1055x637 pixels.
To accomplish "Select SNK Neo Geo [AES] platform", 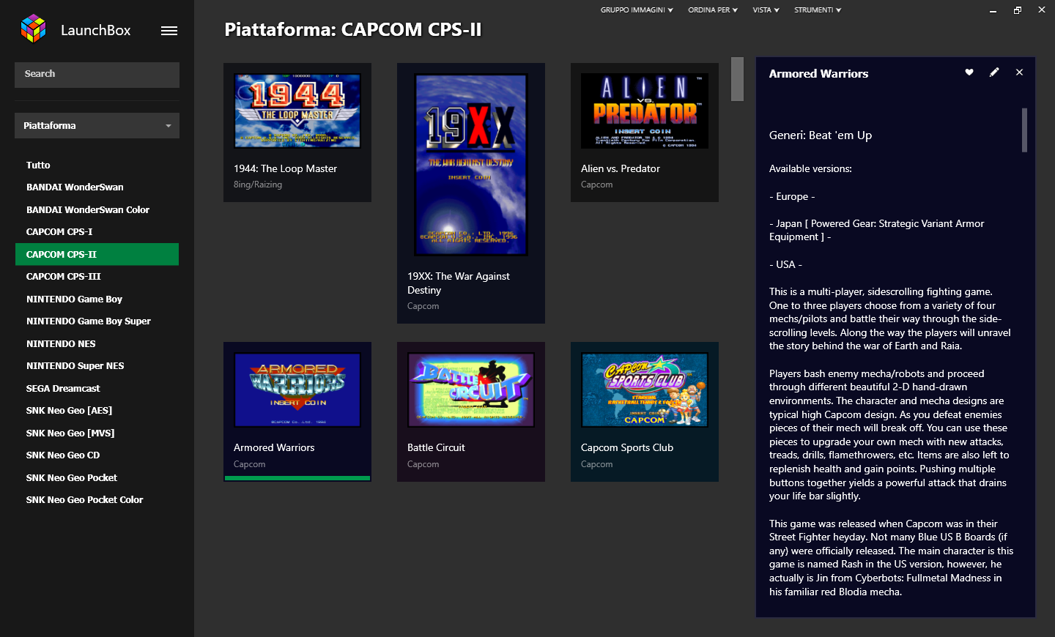I will pos(97,411).
